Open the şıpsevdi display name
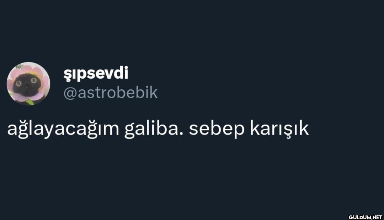The width and height of the screenshot is (384, 220). 96,73
